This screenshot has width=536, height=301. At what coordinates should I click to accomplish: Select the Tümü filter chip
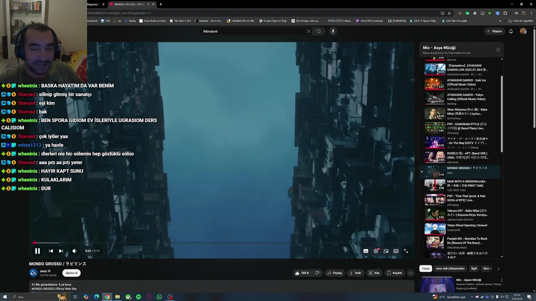pyautogui.click(x=425, y=268)
